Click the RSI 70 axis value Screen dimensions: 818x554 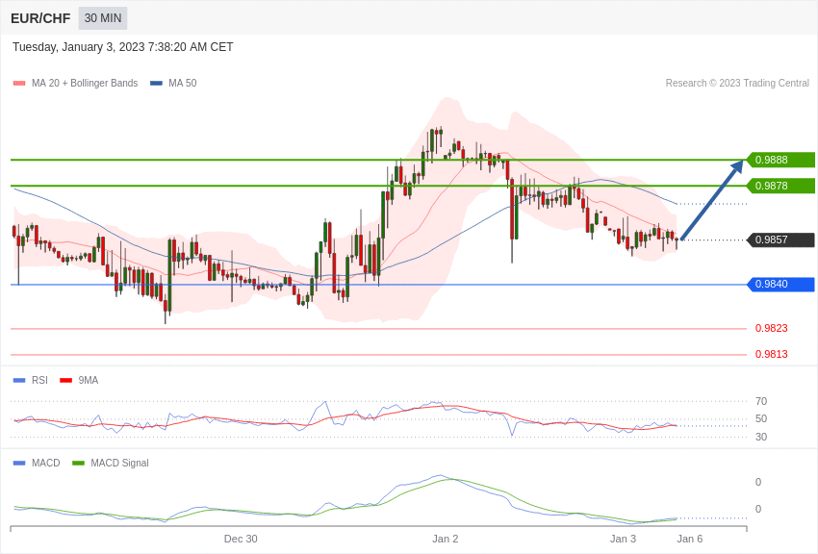pyautogui.click(x=761, y=401)
